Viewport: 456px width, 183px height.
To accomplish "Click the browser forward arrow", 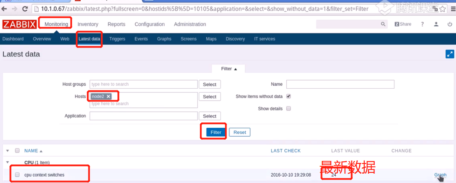I will point(14,9).
